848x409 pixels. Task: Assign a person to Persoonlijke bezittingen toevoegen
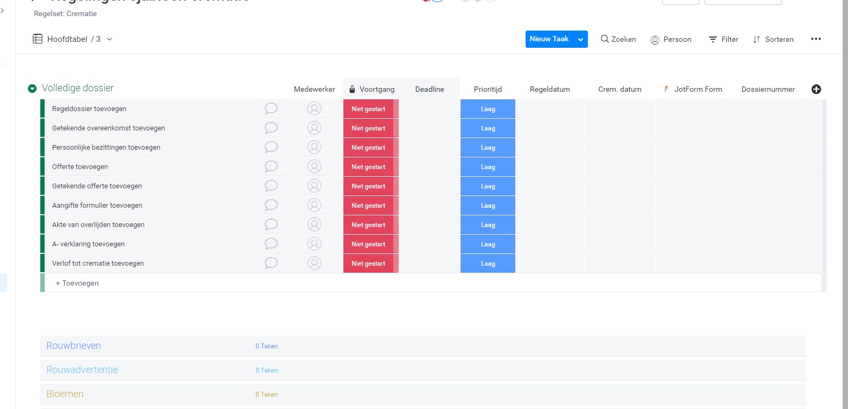(314, 147)
